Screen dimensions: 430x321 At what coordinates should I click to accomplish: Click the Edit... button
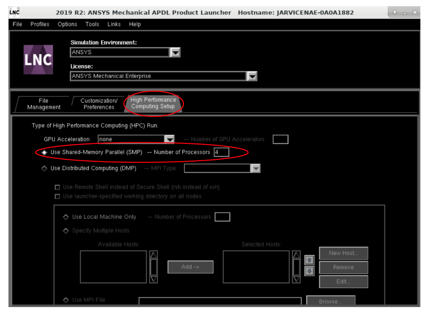tap(344, 282)
